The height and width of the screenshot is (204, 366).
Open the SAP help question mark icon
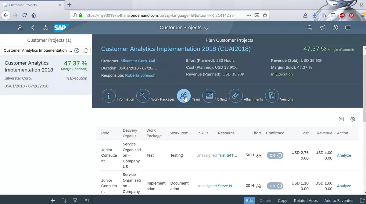click(335, 28)
